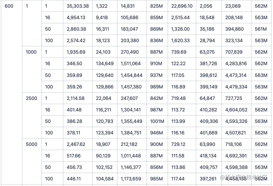Select the cell showing 1,511,064

tap(131, 64)
